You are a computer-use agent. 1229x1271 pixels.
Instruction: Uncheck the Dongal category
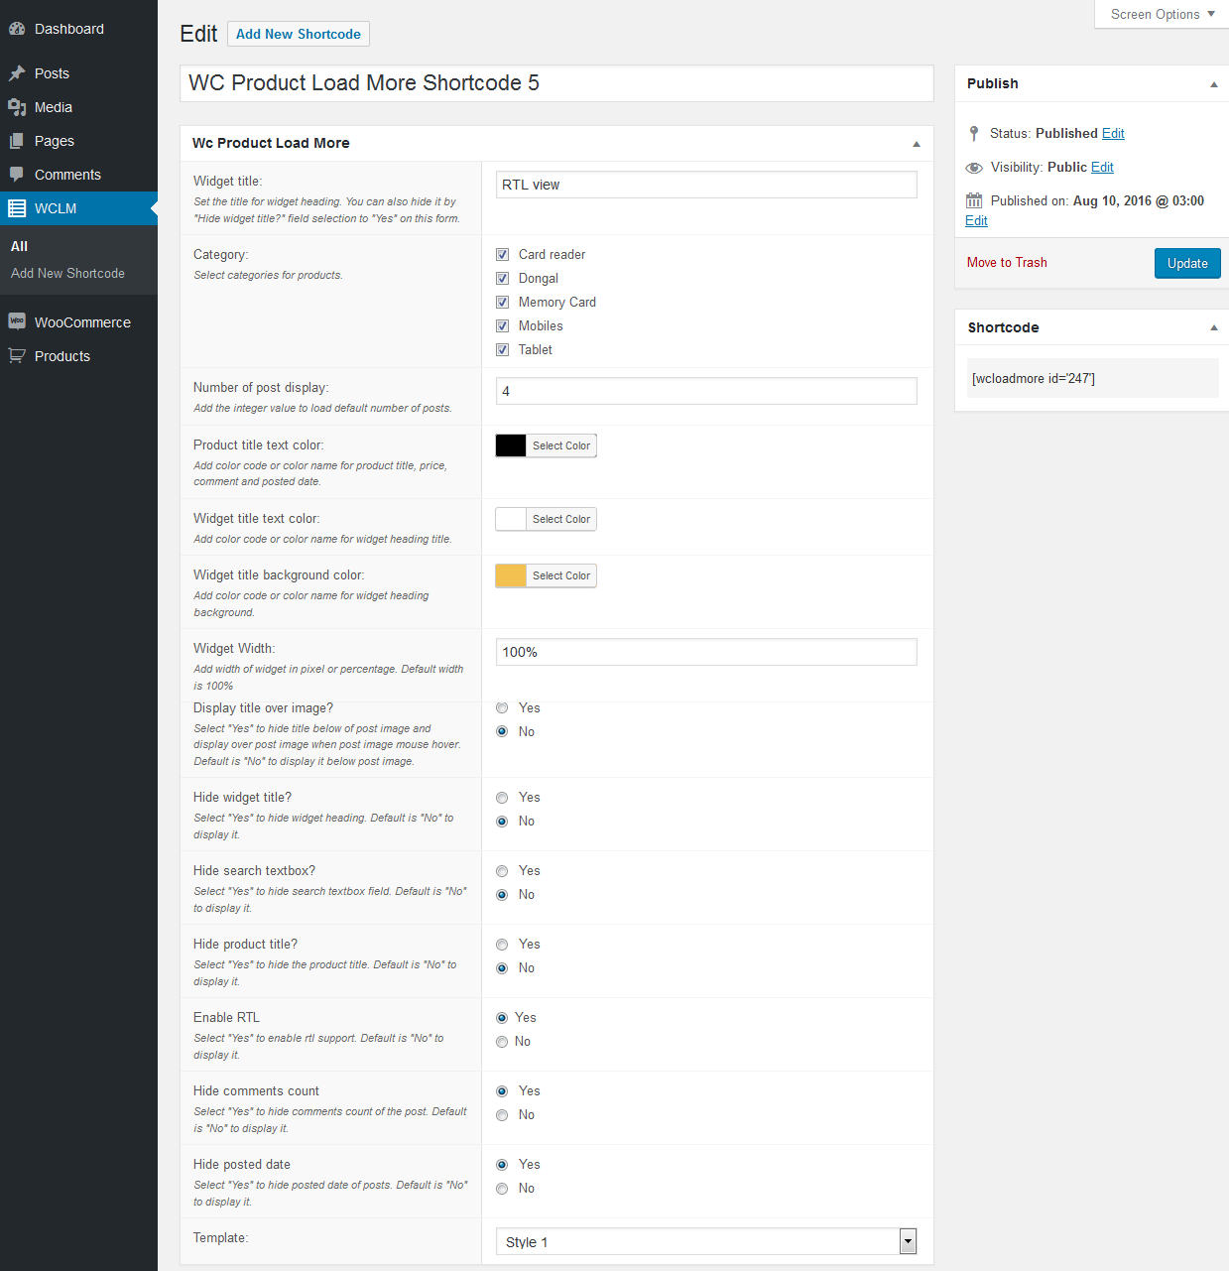tap(502, 278)
